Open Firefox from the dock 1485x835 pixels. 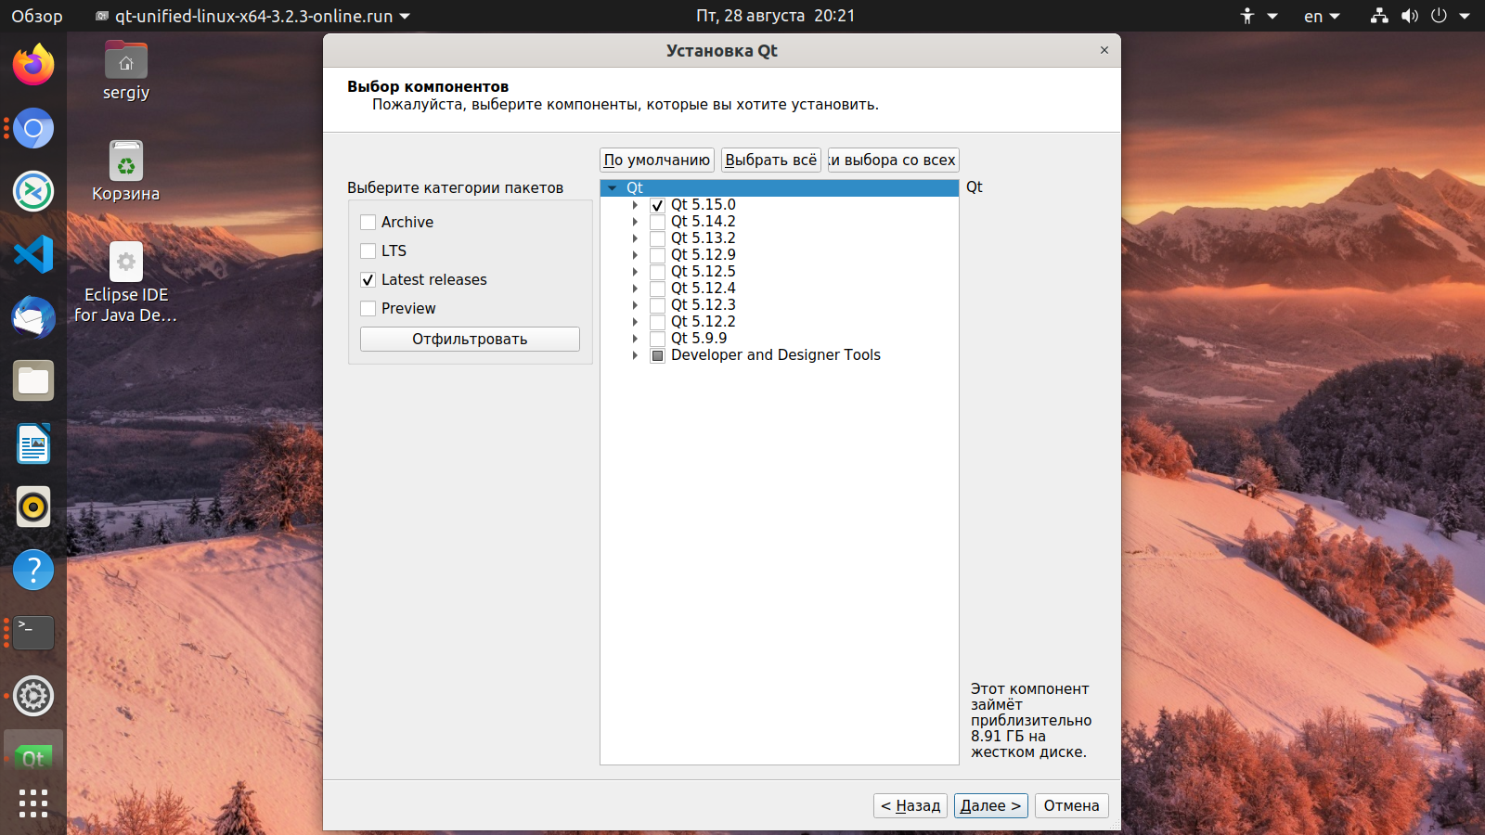pyautogui.click(x=33, y=65)
